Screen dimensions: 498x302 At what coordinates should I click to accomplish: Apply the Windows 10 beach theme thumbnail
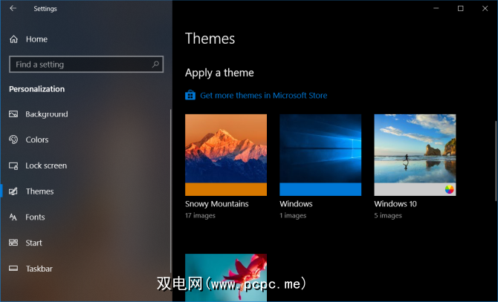415,148
